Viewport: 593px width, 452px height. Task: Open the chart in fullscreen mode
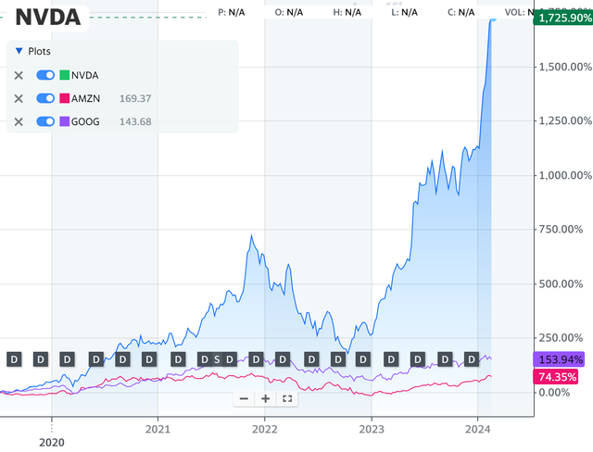click(x=287, y=398)
